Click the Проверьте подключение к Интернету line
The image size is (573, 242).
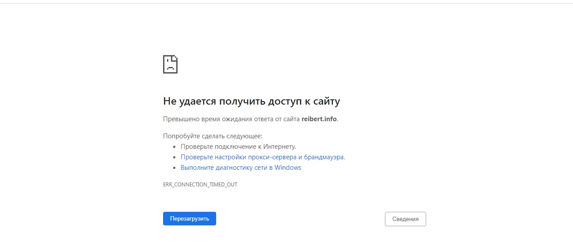coord(238,147)
